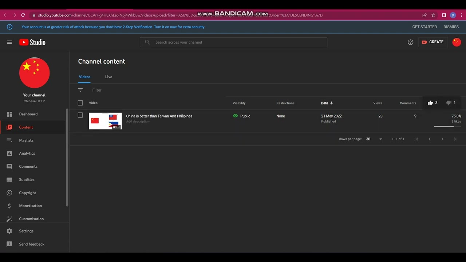
Task: Sort by Date column header
Action: [327, 103]
